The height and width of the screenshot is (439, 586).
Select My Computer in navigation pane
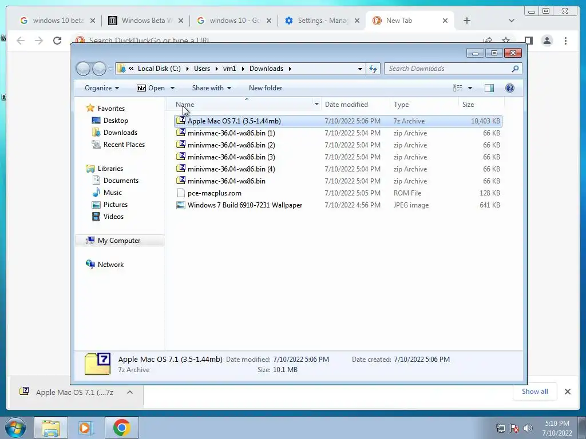[119, 241]
